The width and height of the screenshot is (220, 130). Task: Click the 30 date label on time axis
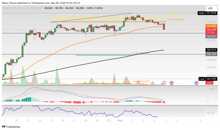click(x=108, y=120)
